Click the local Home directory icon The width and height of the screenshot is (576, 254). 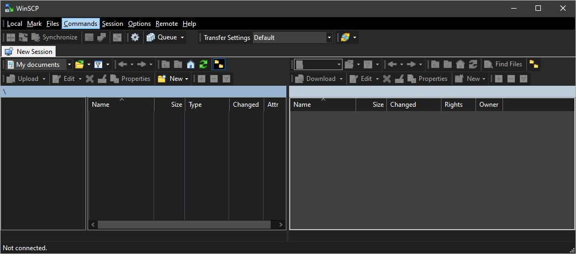pos(191,65)
